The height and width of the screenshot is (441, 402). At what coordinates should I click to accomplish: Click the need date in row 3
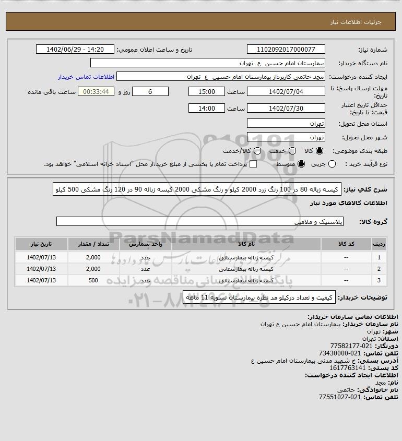[41, 280]
